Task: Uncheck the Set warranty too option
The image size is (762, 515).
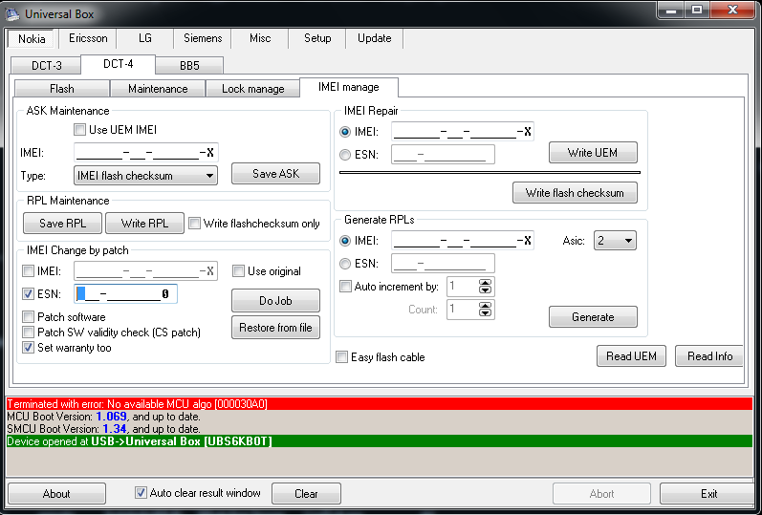Action: point(28,348)
